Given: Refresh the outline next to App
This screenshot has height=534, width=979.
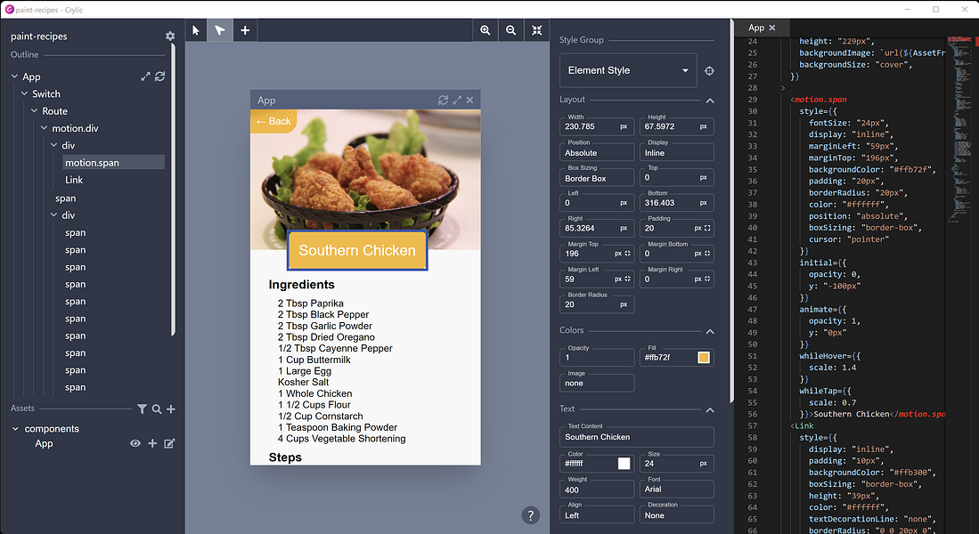Looking at the screenshot, I should (x=159, y=77).
